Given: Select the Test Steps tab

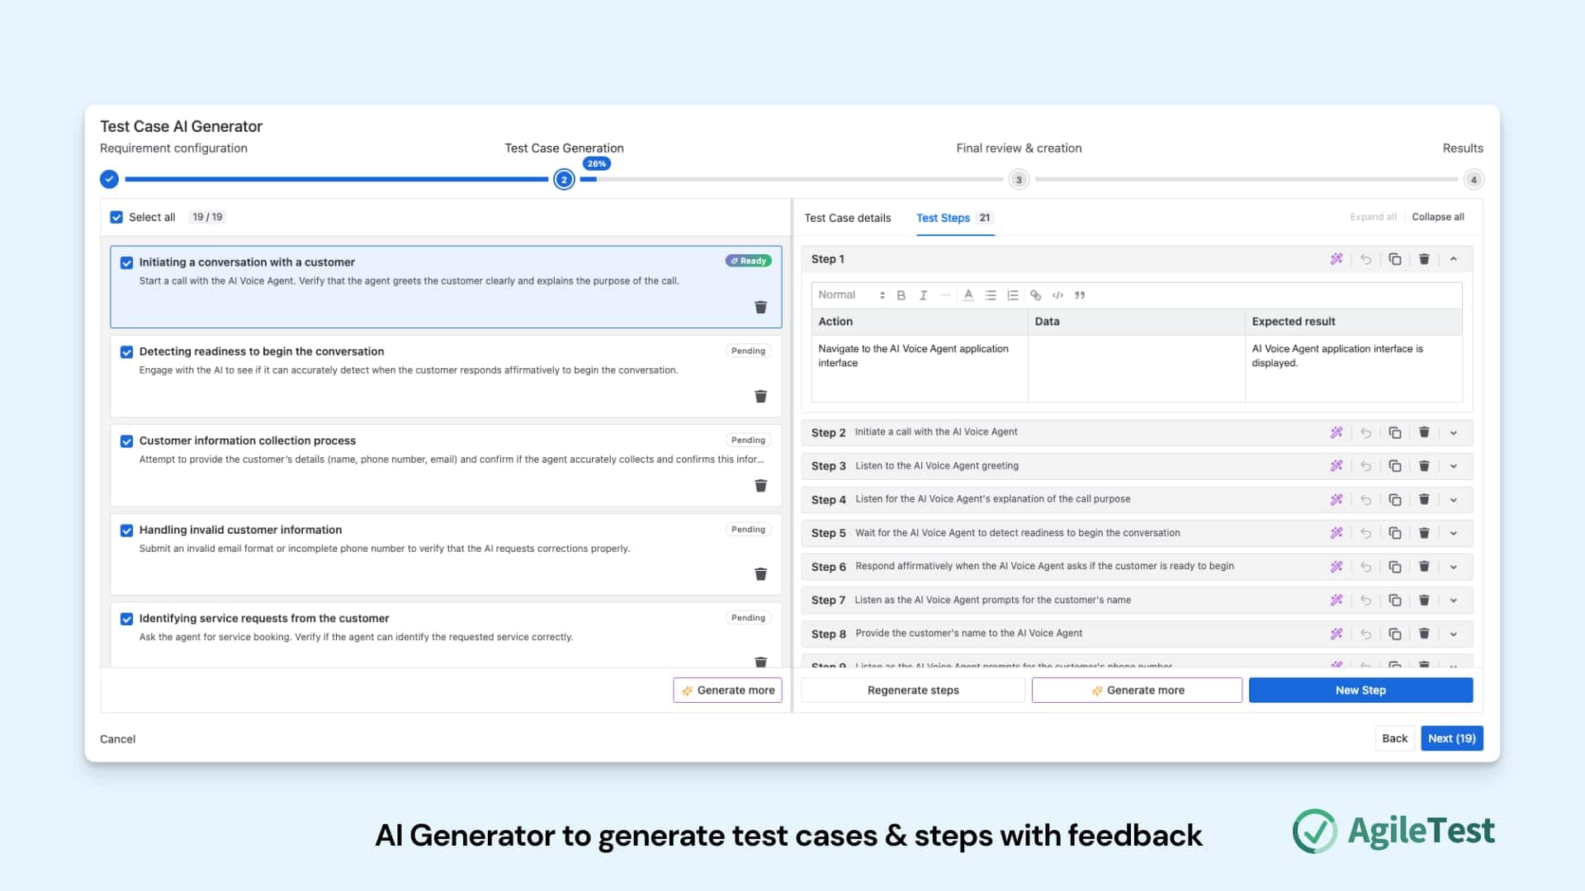Looking at the screenshot, I should (x=953, y=218).
